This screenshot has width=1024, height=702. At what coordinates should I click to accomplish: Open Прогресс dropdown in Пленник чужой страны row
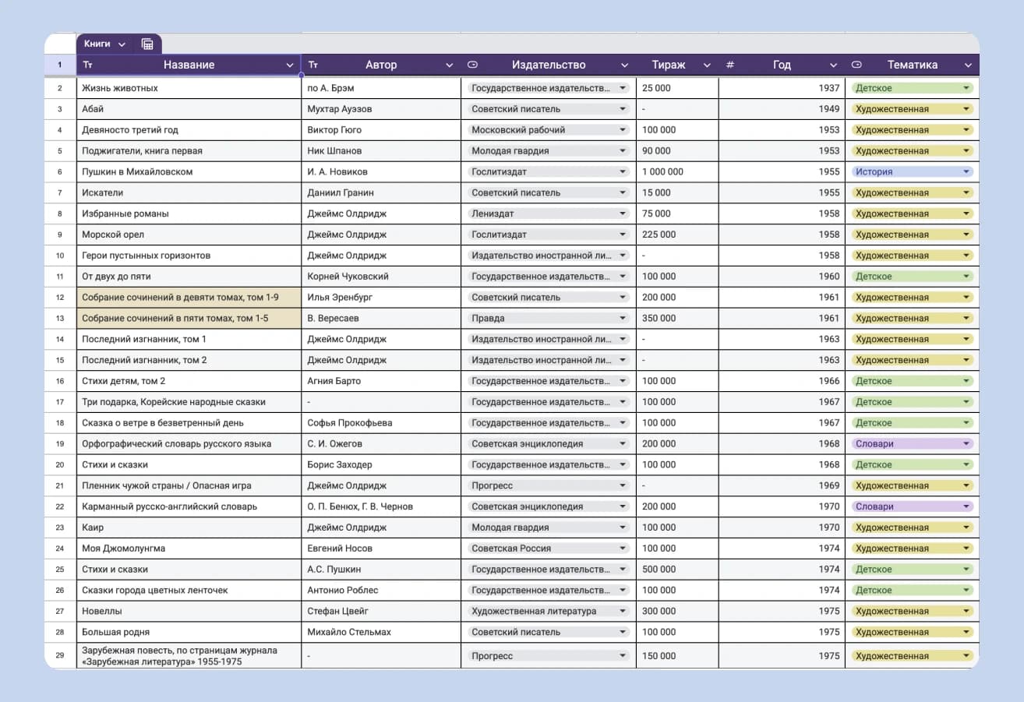[x=549, y=485]
